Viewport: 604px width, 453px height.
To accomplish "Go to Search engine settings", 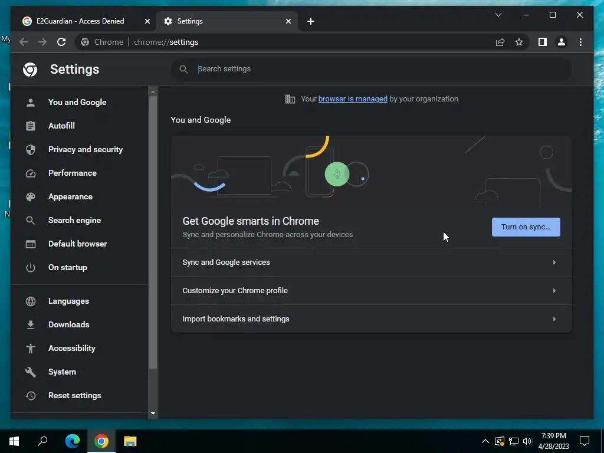I will pyautogui.click(x=75, y=221).
